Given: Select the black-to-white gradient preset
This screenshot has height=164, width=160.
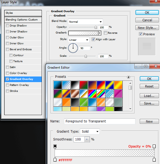Looking at the screenshot, I should point(75,85).
